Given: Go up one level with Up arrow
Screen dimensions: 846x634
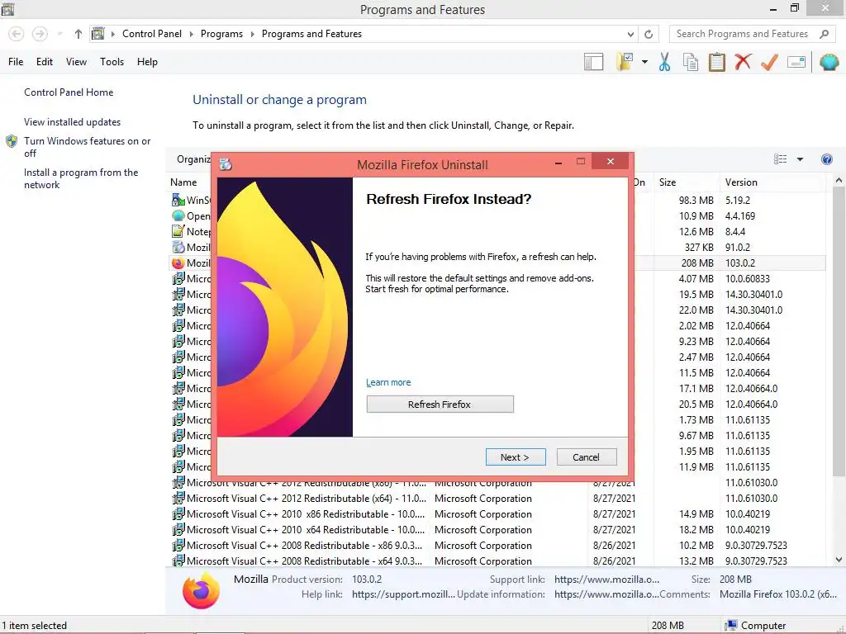Looking at the screenshot, I should [78, 34].
